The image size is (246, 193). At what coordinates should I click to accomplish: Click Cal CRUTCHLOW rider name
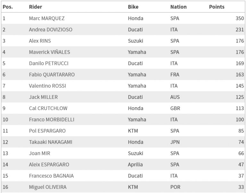pos(48,108)
